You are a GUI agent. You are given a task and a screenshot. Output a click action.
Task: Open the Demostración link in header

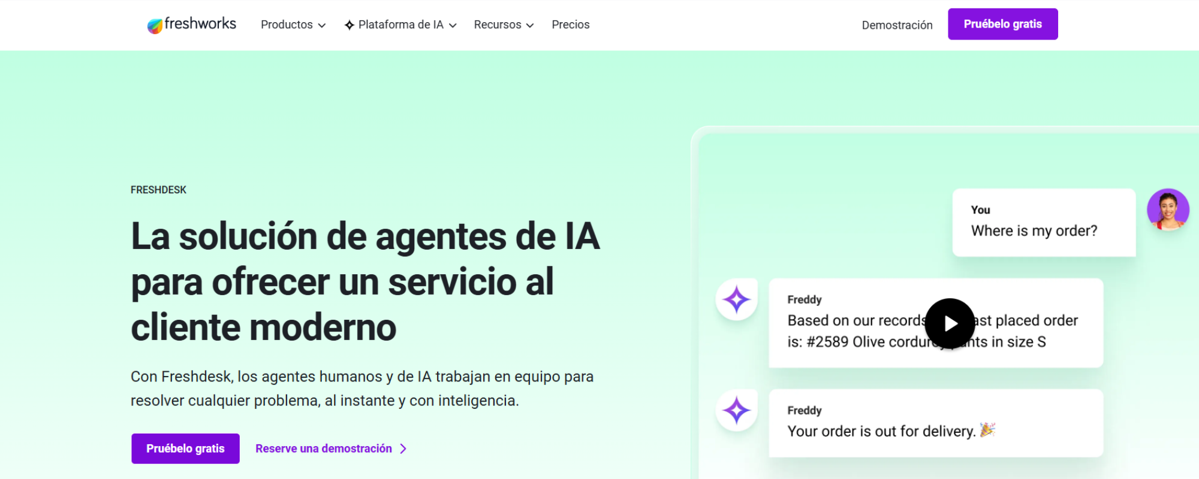[x=897, y=25]
